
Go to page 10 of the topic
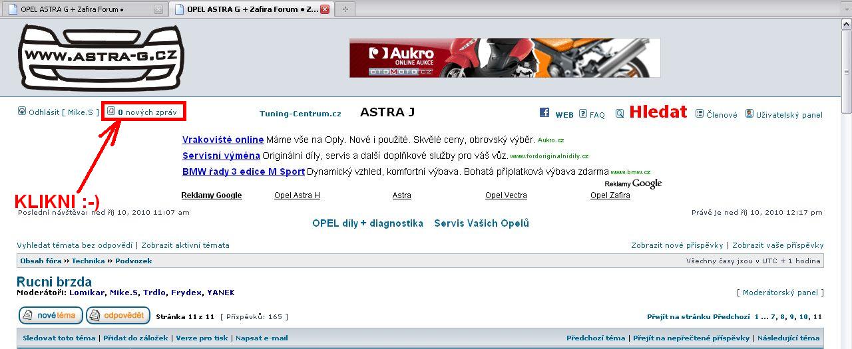pyautogui.click(x=803, y=317)
